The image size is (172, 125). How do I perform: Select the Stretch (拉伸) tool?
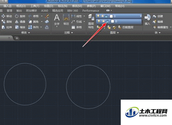(7, 27)
